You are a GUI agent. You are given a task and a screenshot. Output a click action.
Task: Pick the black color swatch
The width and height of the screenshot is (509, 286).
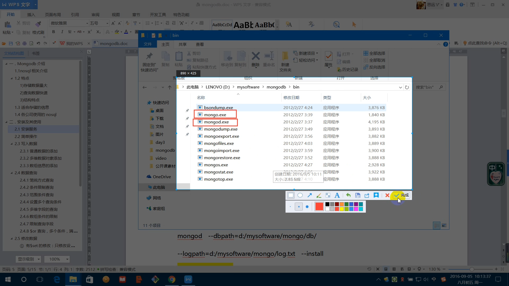[x=327, y=204]
